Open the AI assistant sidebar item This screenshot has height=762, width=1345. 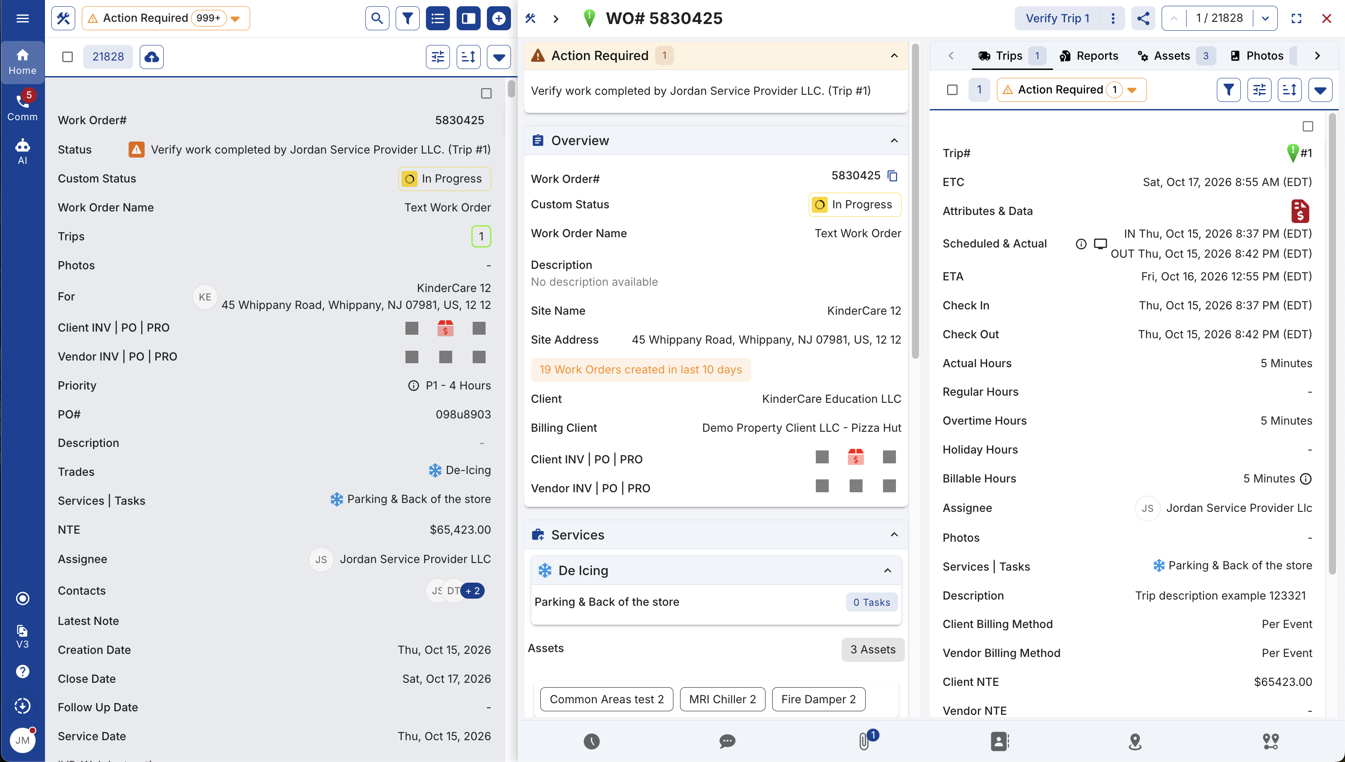(x=23, y=152)
